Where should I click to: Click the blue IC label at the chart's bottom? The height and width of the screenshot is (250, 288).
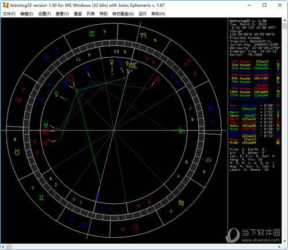click(x=97, y=196)
